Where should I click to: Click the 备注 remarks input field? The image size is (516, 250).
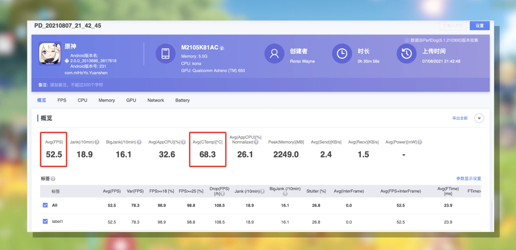(x=75, y=85)
